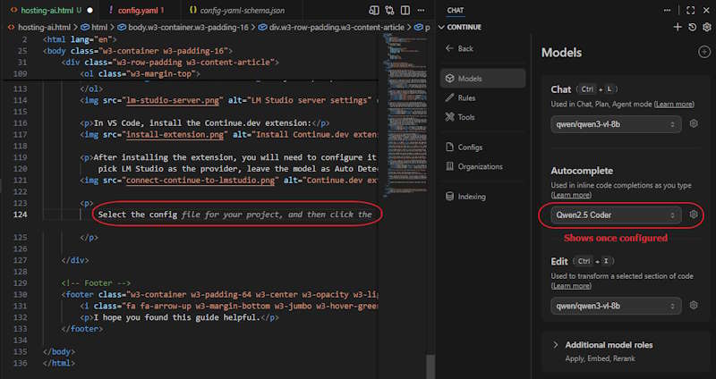Configure the Autocomplete Qwen2.5 Coder gear
The width and height of the screenshot is (716, 379).
click(x=694, y=215)
